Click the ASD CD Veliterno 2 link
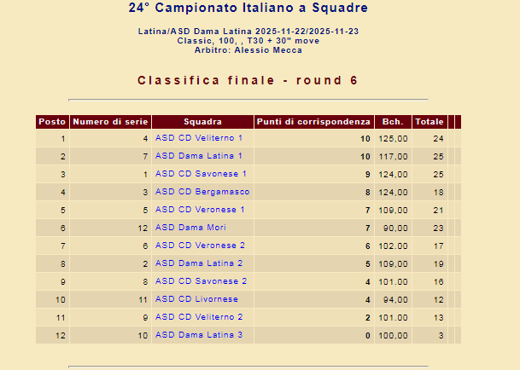Viewport: 520px width, 370px height. click(198, 317)
